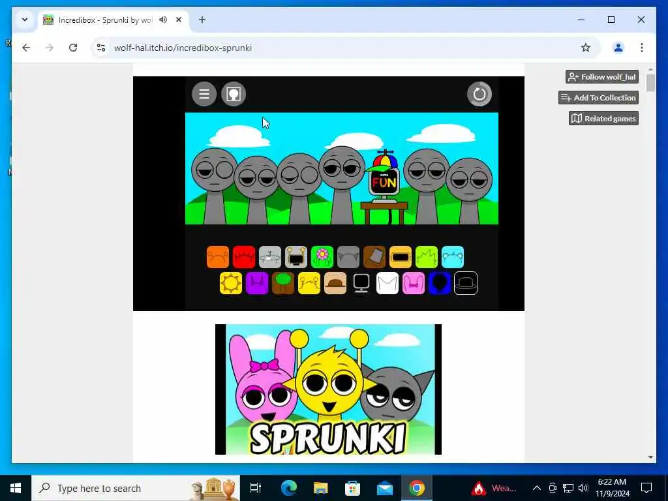Go back to the previous page

[x=26, y=48]
